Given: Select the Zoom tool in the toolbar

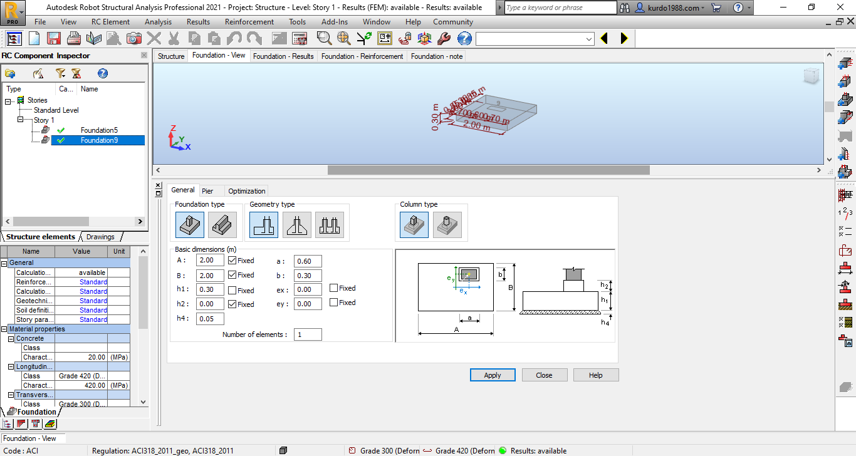Looking at the screenshot, I should click(323, 38).
